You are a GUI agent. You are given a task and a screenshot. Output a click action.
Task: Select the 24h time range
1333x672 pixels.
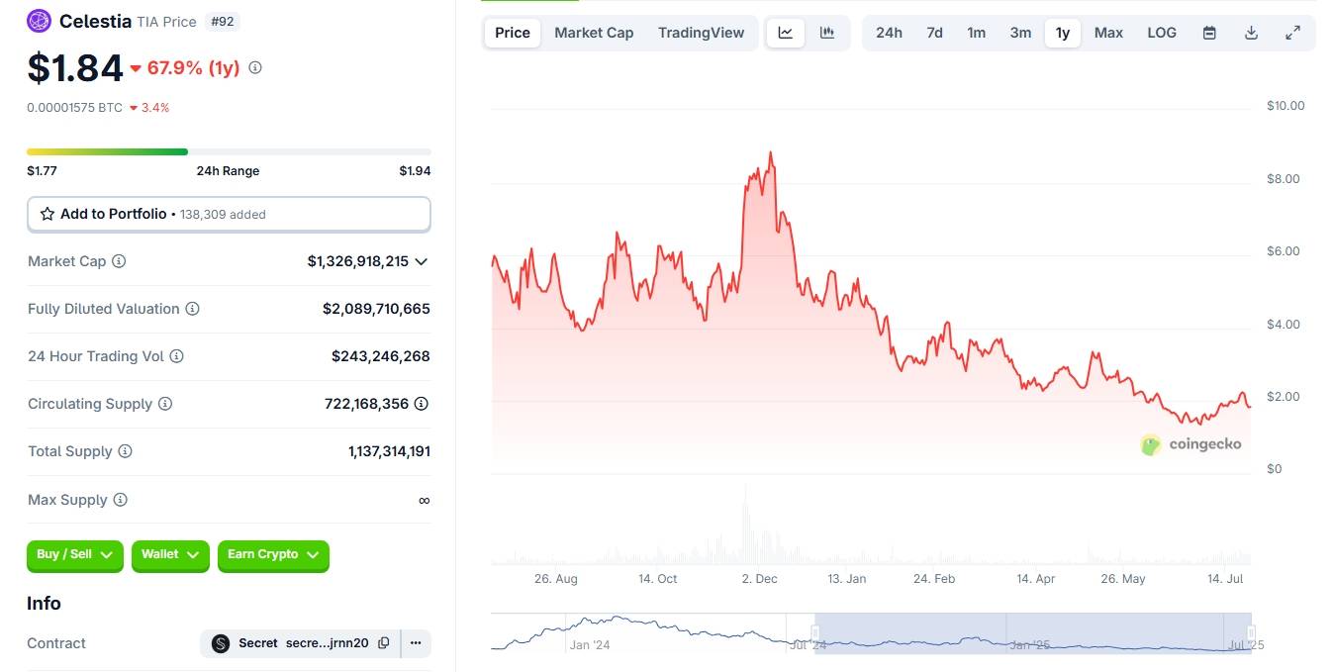tap(889, 33)
